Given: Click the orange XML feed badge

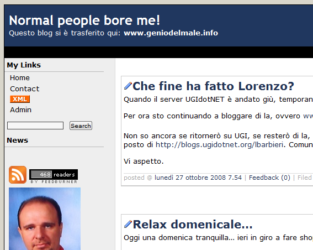Looking at the screenshot, I should [20, 99].
